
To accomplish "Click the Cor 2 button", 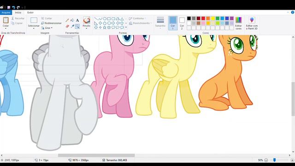I will (x=182, y=23).
